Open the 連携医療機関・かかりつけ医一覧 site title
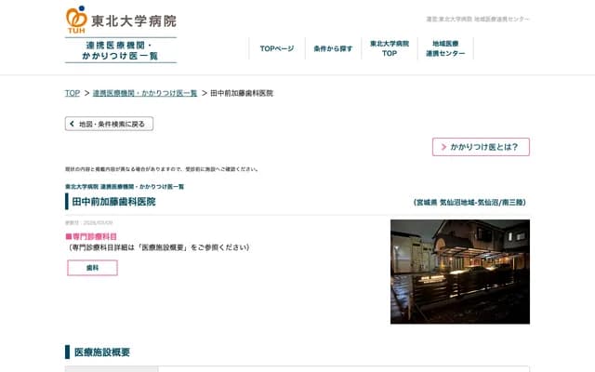The height and width of the screenshot is (372, 595). click(x=121, y=49)
